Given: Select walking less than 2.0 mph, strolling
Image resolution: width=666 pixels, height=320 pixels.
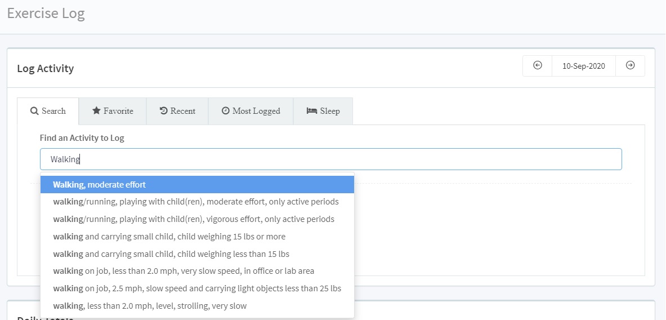Looking at the screenshot, I should point(197,305).
